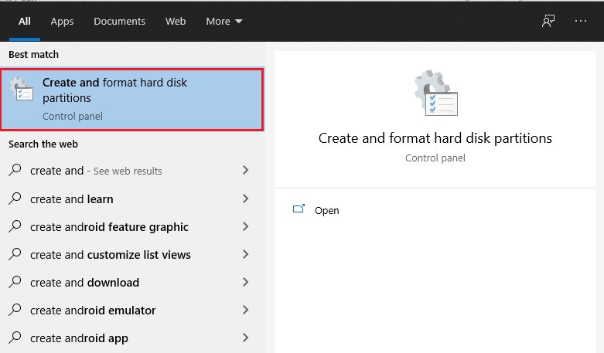
Task: Open the three-dot options menu
Action: tap(581, 21)
